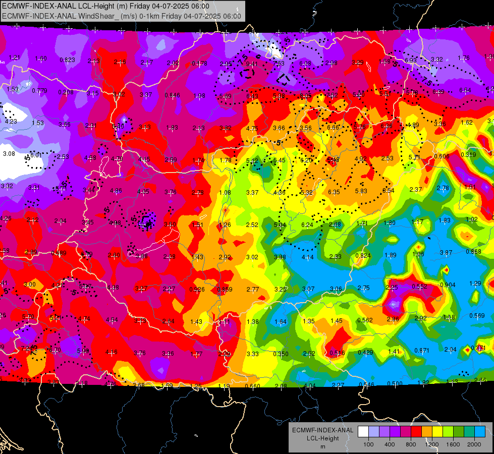
Task: Click the wind shear value '0.178'
Action: pyautogui.click(x=199, y=64)
